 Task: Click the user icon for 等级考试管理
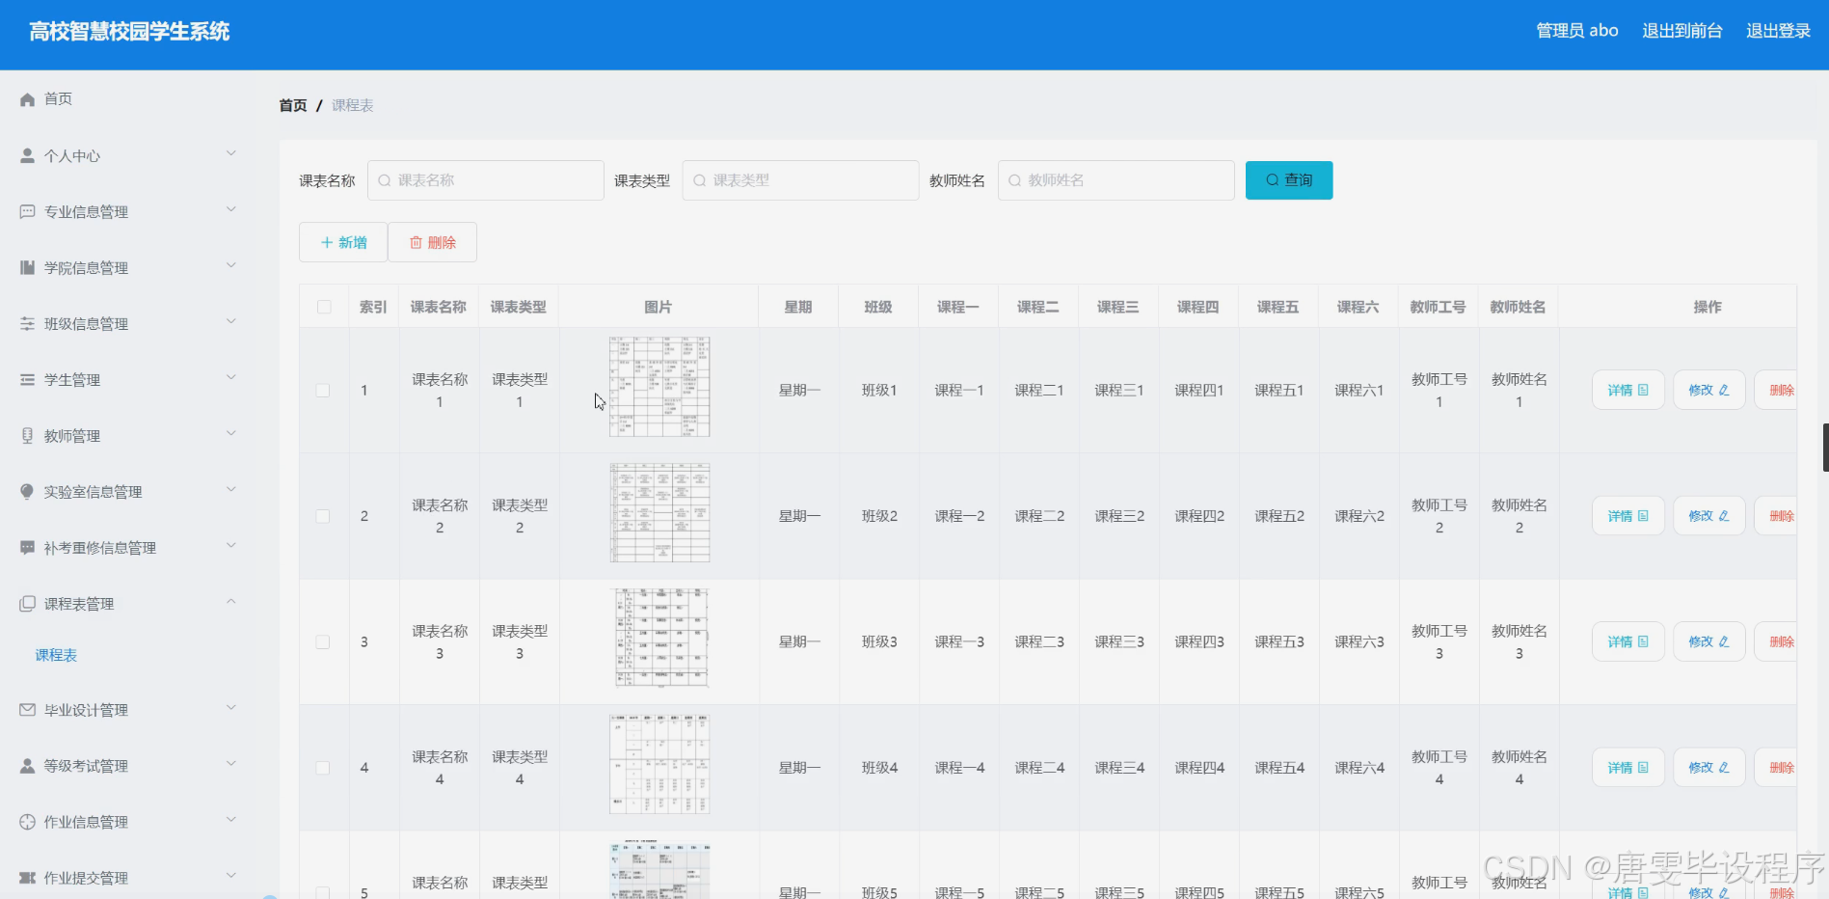click(x=27, y=765)
